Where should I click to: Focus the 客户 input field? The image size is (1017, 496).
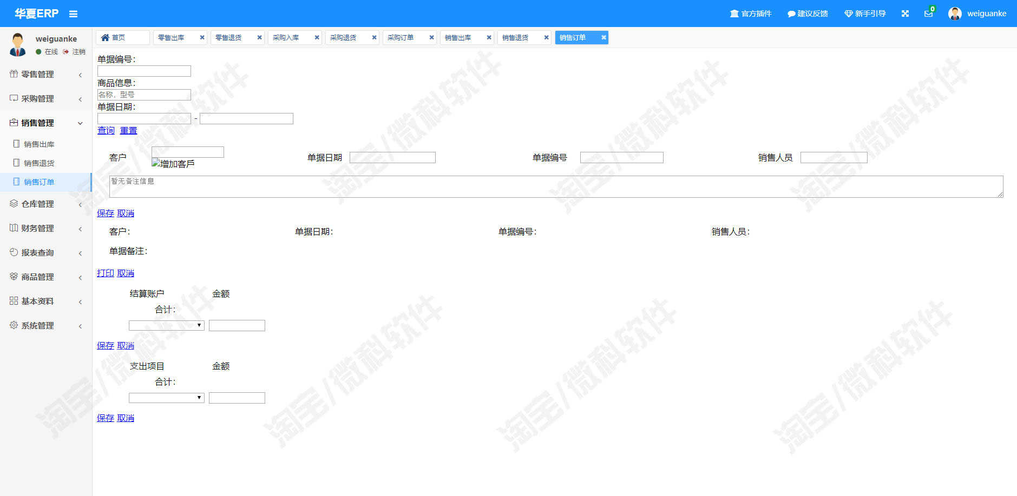click(x=188, y=152)
